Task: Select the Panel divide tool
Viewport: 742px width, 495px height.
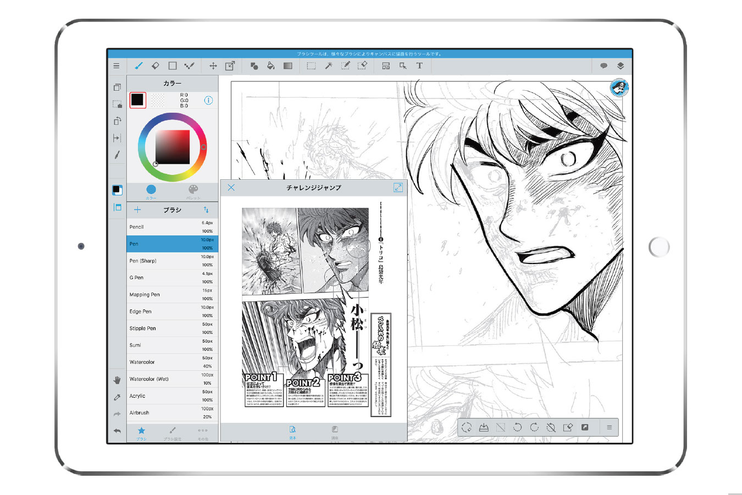Action: click(x=386, y=65)
